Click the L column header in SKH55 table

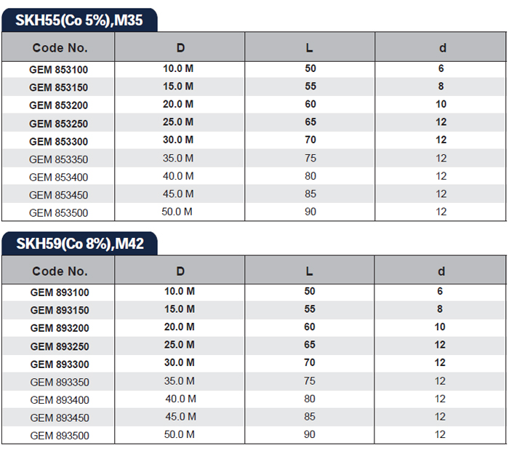coord(310,48)
